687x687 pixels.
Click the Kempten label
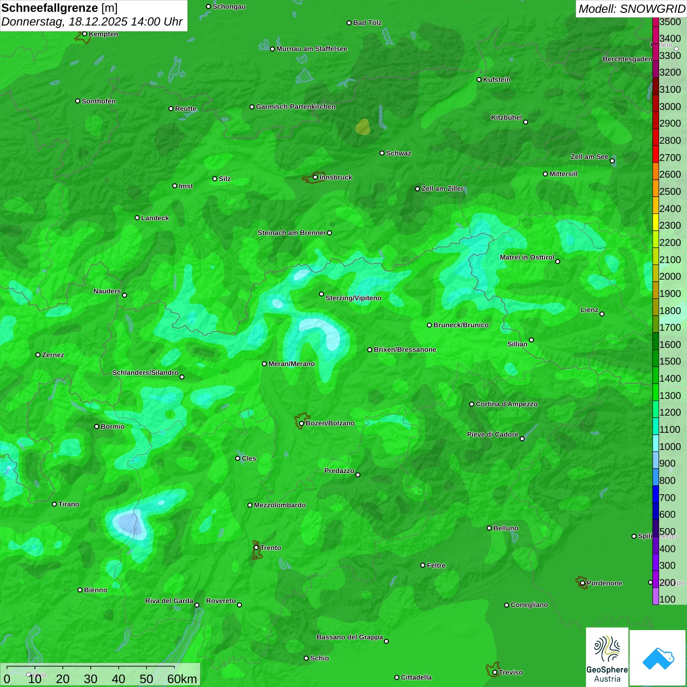click(x=103, y=34)
